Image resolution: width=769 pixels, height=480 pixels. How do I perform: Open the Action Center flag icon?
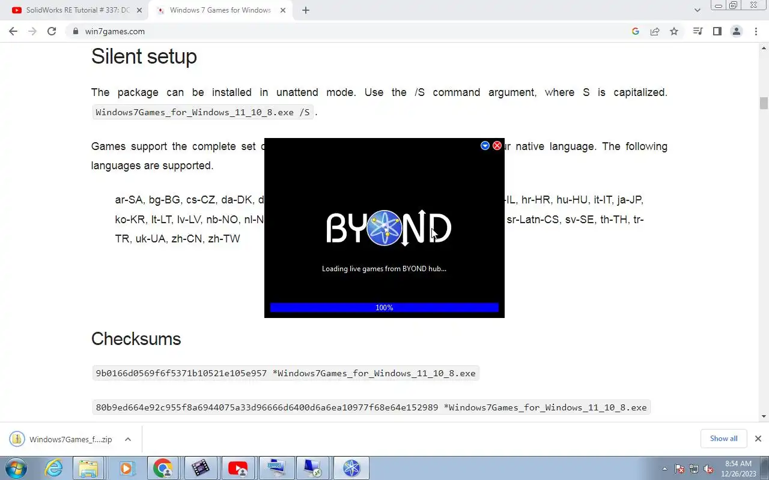coord(679,469)
